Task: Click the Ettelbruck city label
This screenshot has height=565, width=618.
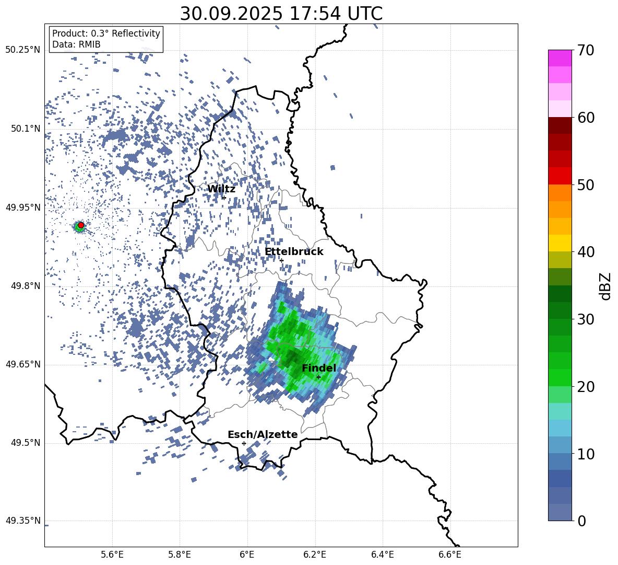Action: pyautogui.click(x=294, y=252)
